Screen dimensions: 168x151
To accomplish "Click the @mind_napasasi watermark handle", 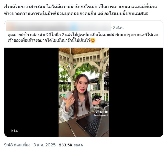I will pos(101,115).
